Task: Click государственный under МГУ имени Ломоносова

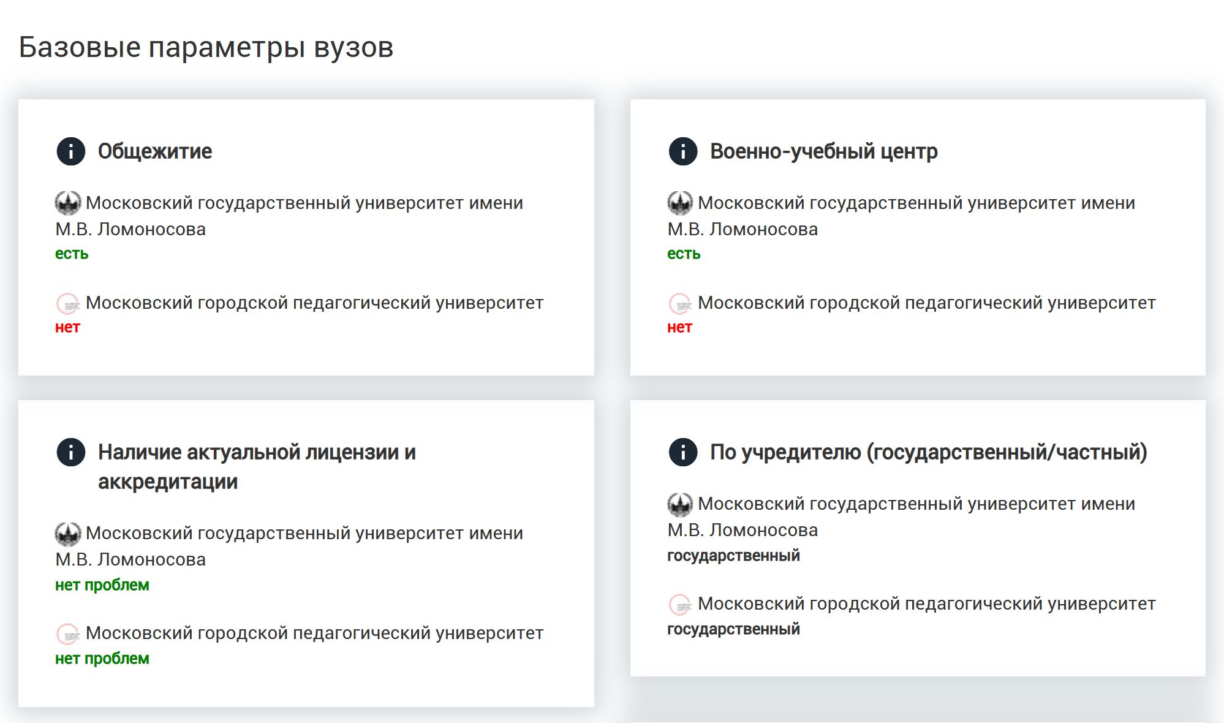Action: point(733,556)
